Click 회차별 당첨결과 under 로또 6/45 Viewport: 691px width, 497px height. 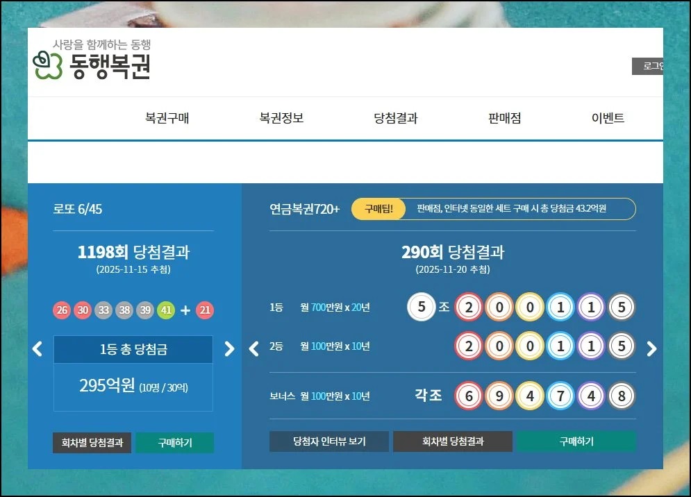coord(92,443)
